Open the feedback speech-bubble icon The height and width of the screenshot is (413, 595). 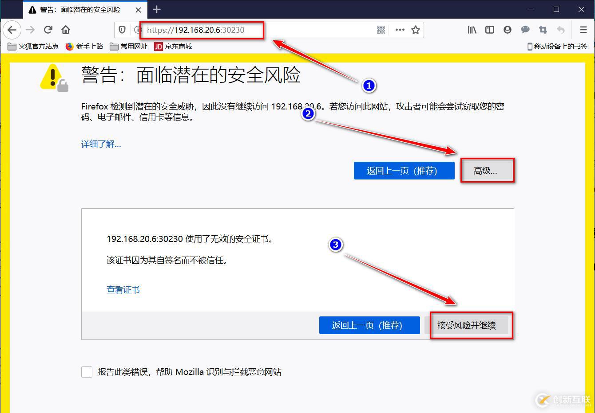pyautogui.click(x=525, y=30)
